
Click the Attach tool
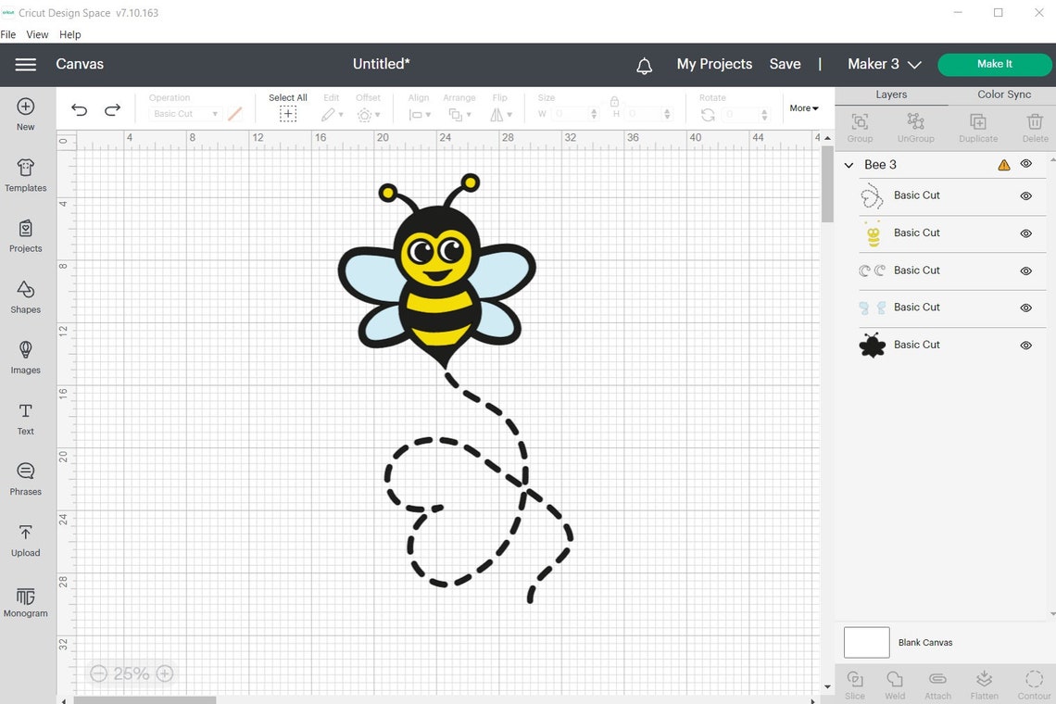coord(937,683)
